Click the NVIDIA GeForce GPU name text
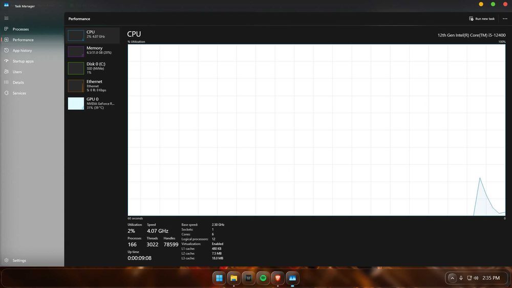This screenshot has height=288, width=512. click(x=100, y=104)
